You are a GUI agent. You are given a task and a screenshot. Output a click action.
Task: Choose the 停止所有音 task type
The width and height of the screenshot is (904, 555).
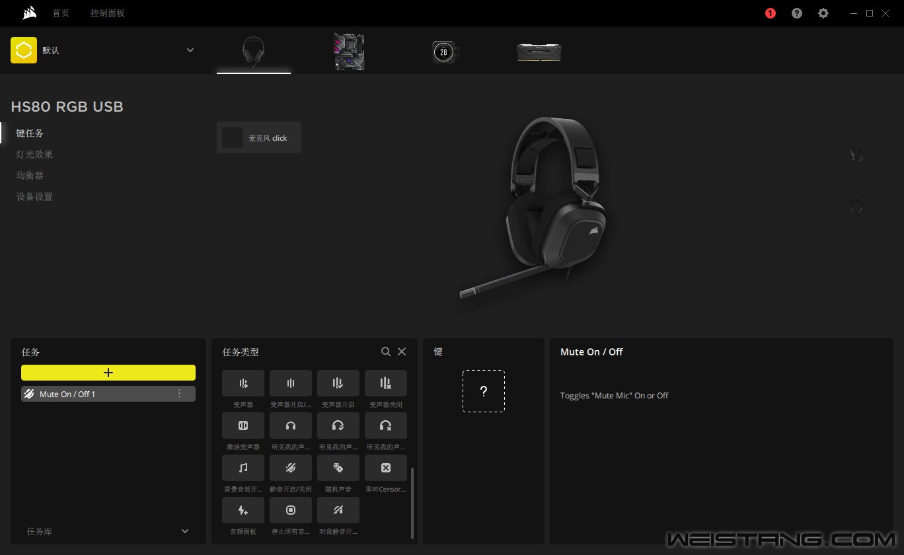[x=291, y=510]
